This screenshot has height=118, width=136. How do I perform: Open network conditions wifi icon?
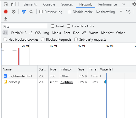coord(128,12)
